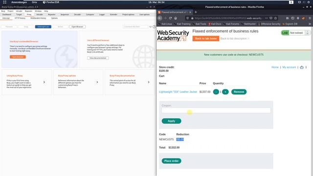Click the orange Open browser button in the card
Screen dimensions: 313x176
(18, 57)
